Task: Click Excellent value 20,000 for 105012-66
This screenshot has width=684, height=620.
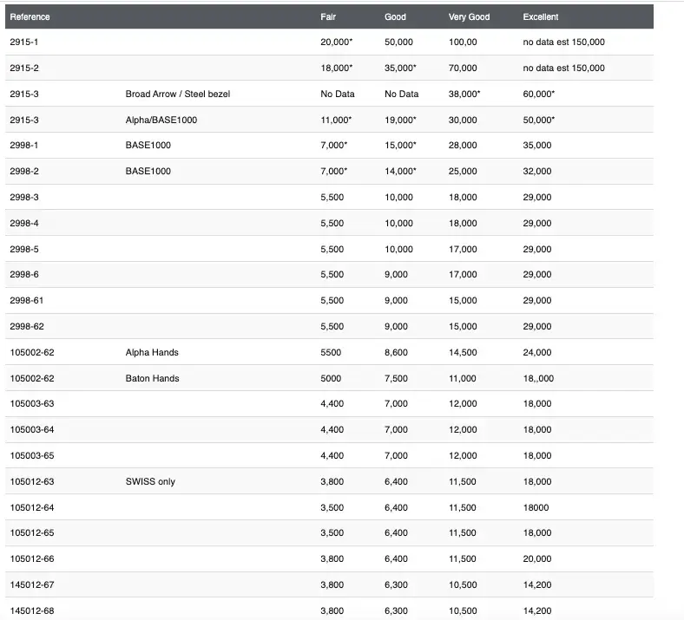Action: 536,558
